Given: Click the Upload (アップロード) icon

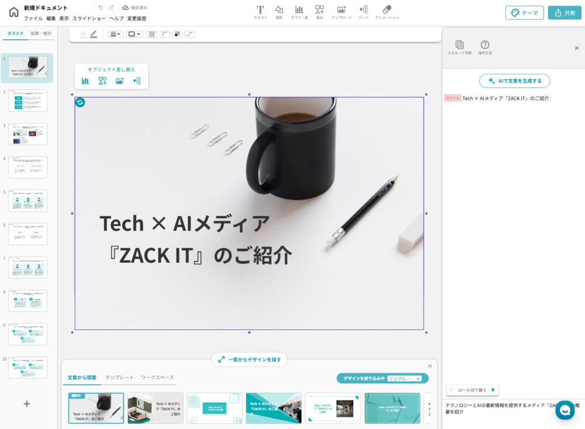Looking at the screenshot, I should [341, 12].
